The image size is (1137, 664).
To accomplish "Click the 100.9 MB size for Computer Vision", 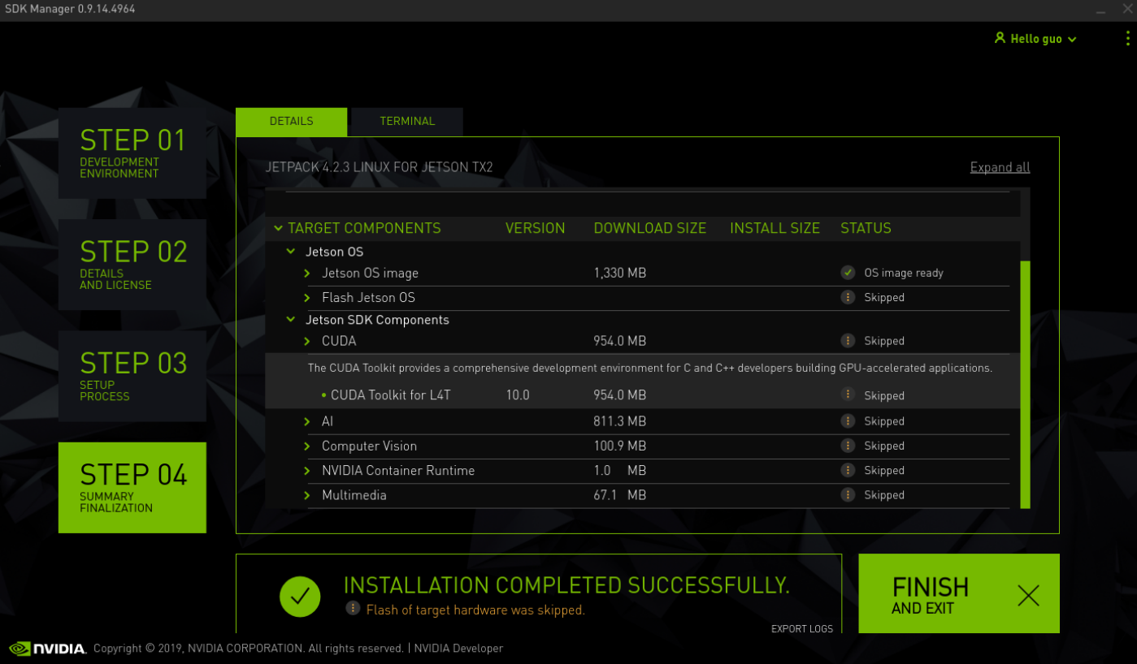I will coord(620,446).
